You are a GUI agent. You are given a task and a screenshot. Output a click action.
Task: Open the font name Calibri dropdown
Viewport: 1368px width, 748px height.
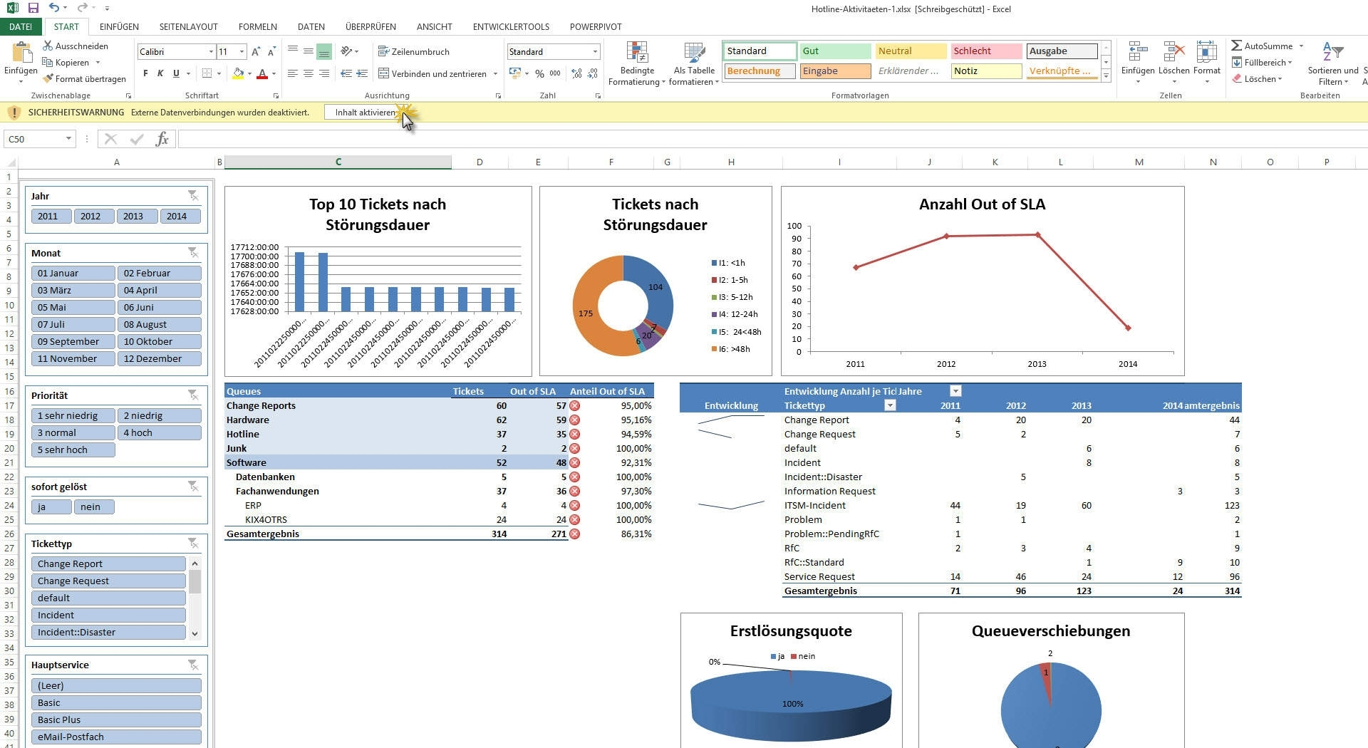click(x=211, y=52)
